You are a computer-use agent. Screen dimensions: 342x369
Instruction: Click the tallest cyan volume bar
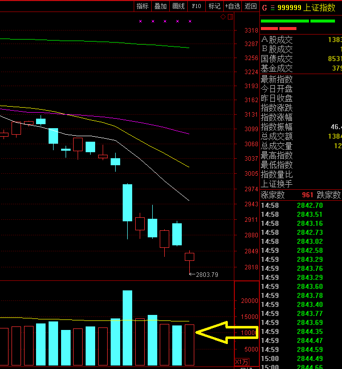[127, 327]
